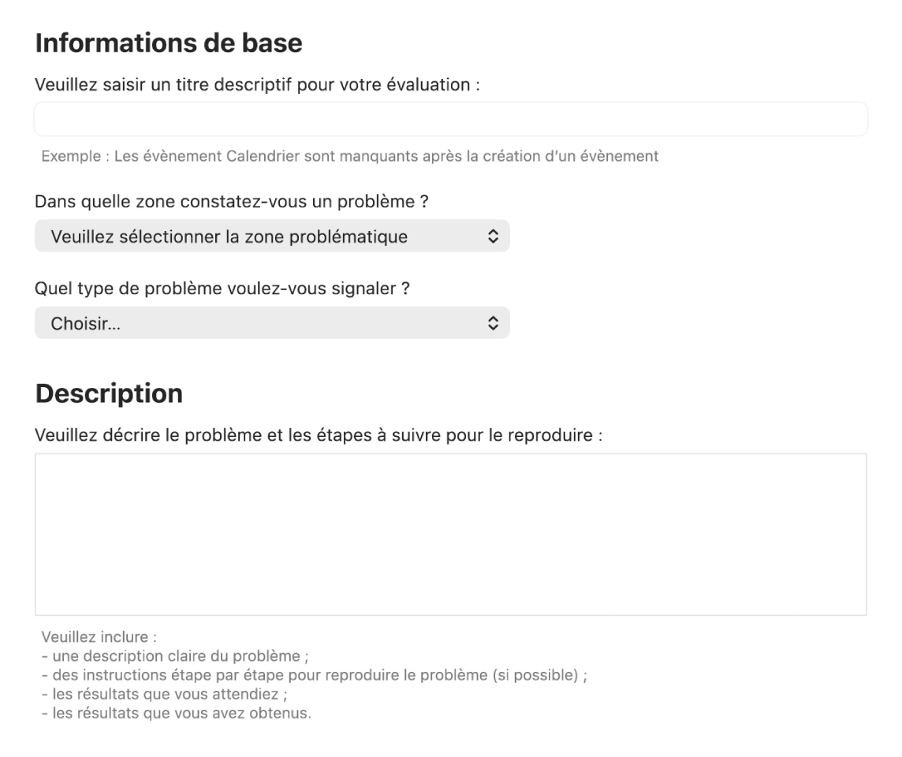Click the "Dans quelle zone constatez-vous un problème" label
Screen dimensions: 902x757
[x=231, y=202]
